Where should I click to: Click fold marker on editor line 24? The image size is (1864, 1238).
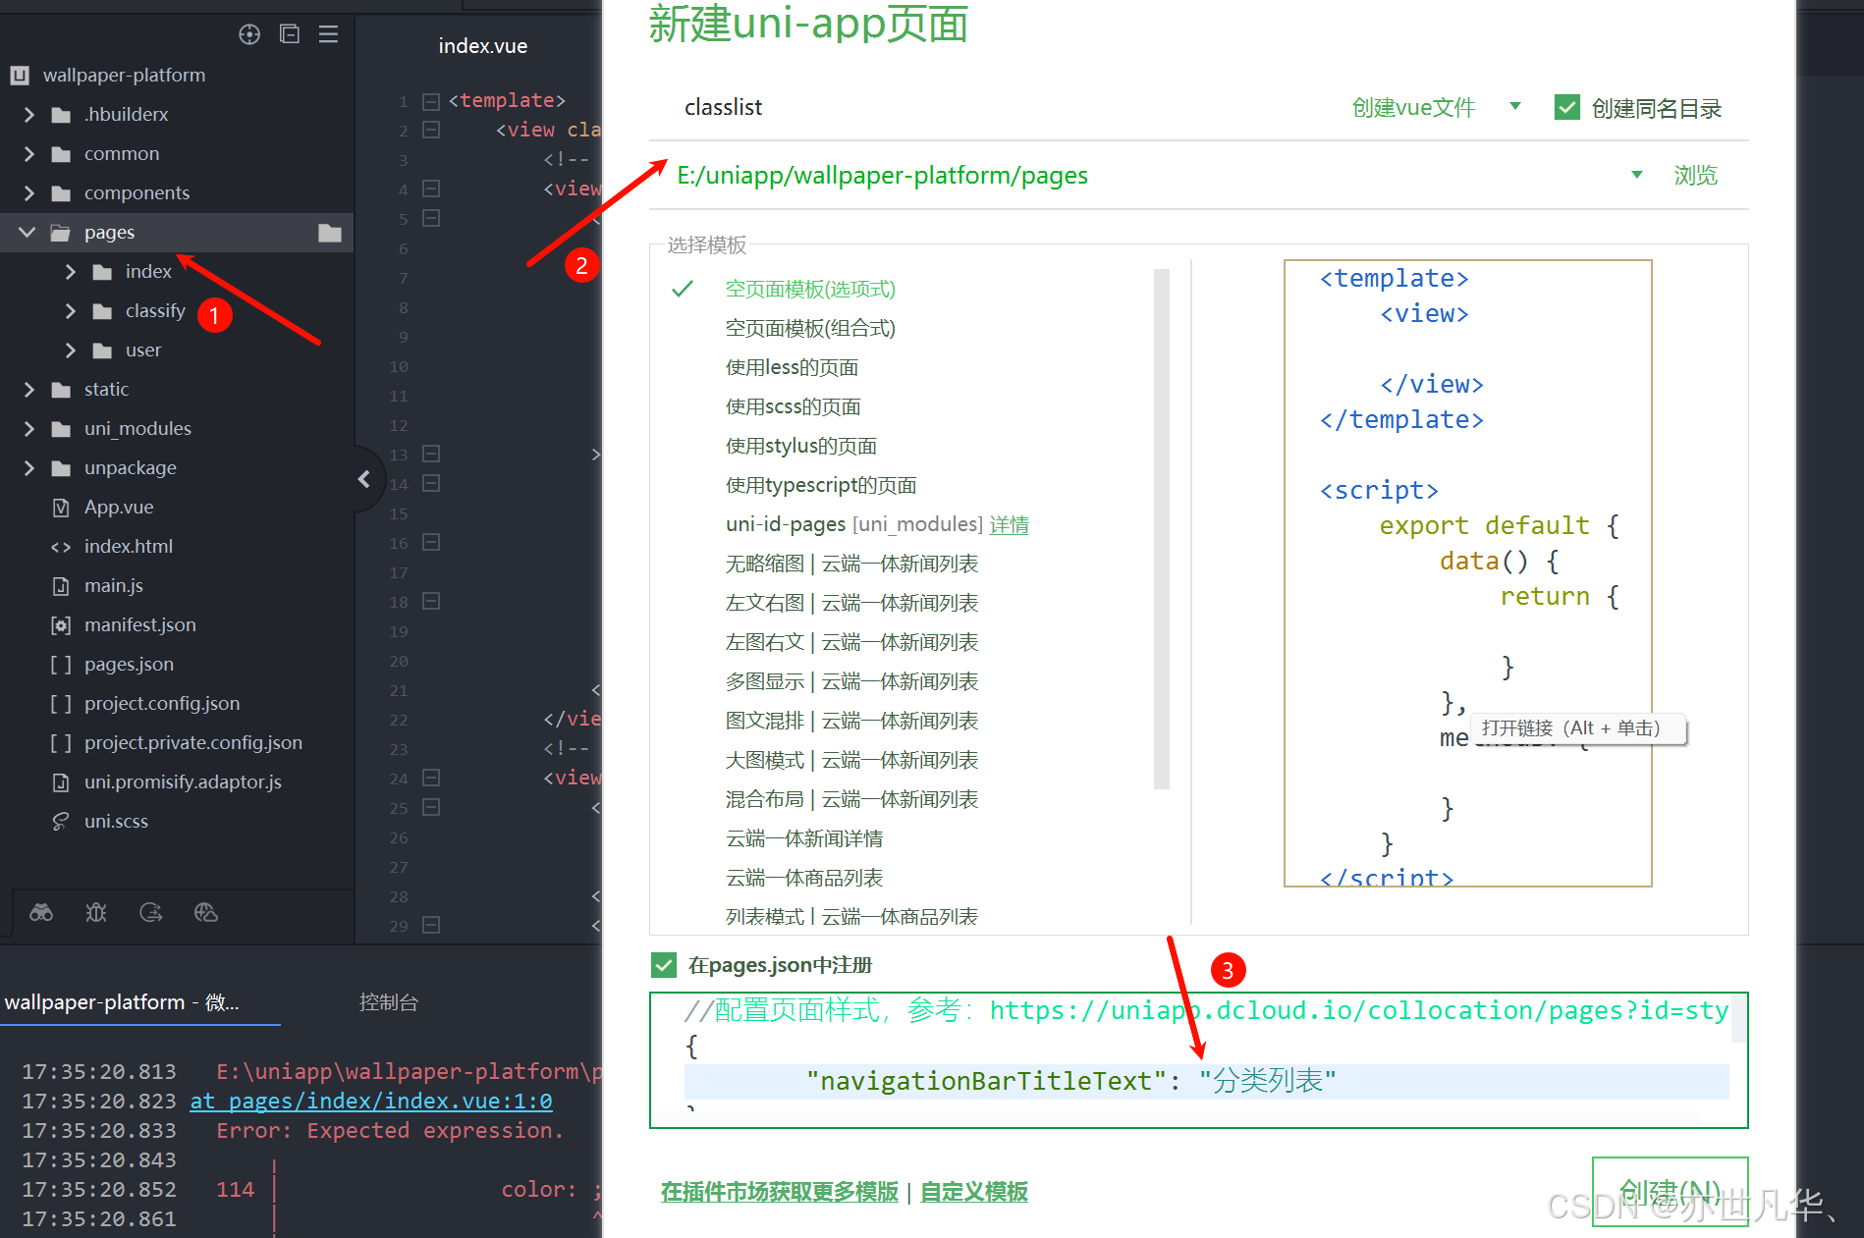[x=430, y=778]
